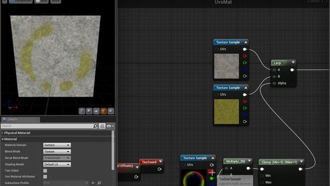Click green channel pin of moss Texture Sample

[244, 108]
